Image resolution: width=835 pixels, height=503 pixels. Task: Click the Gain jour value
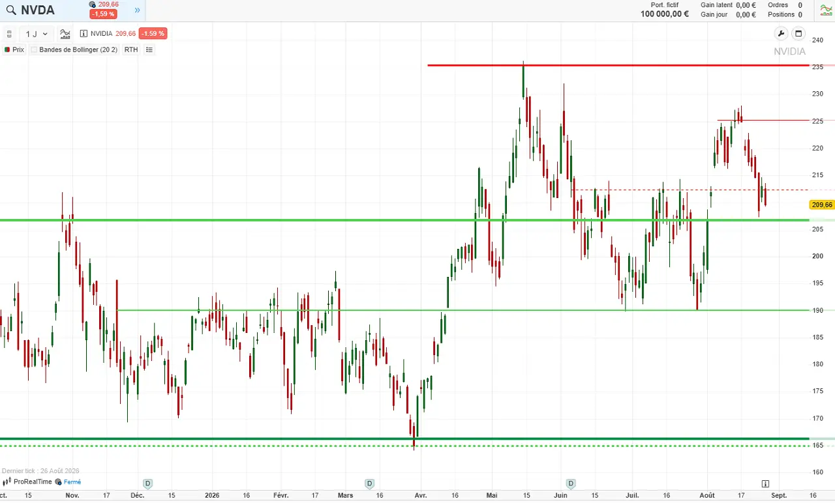746,14
